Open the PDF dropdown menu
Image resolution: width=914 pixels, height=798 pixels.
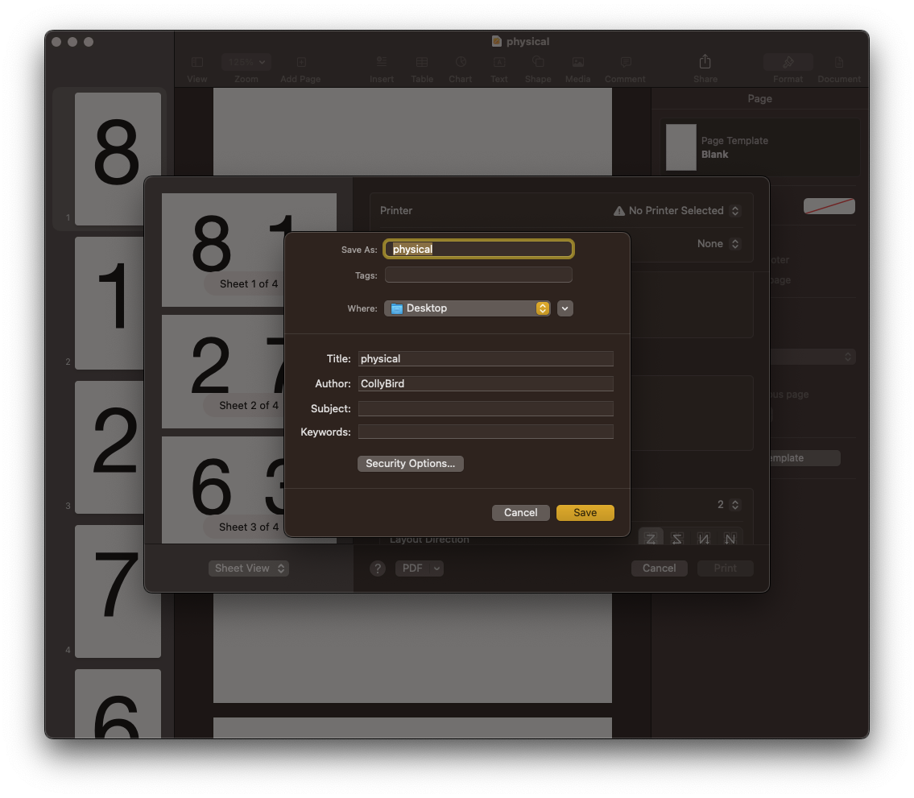click(419, 569)
